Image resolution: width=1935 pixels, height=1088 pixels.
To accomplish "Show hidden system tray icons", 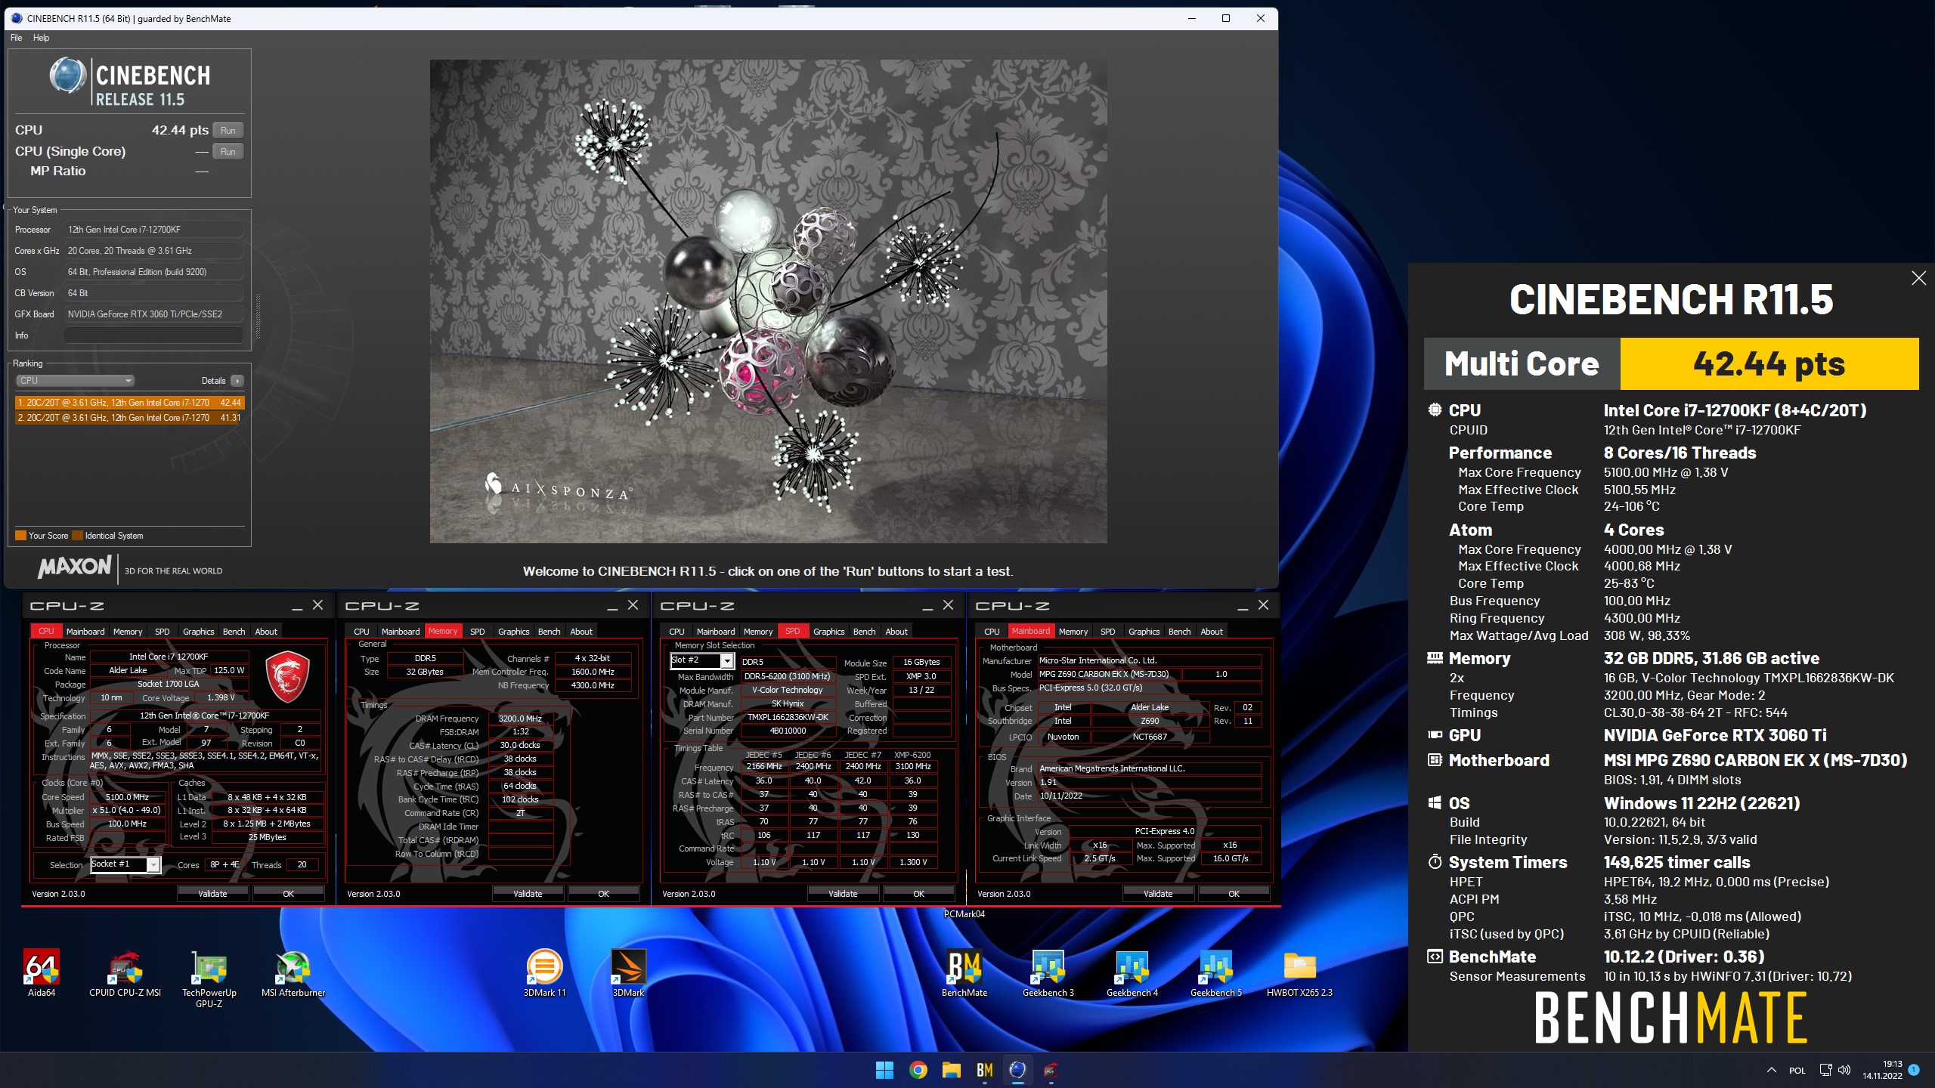I will point(1771,1070).
